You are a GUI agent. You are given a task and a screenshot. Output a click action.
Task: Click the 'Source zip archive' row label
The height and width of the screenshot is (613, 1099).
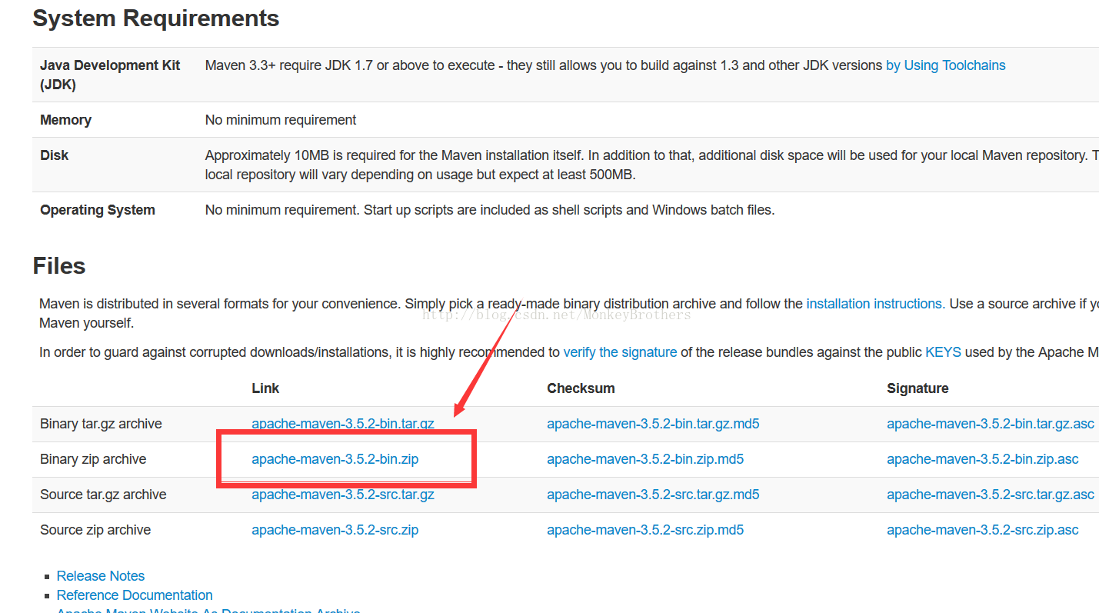tap(95, 530)
